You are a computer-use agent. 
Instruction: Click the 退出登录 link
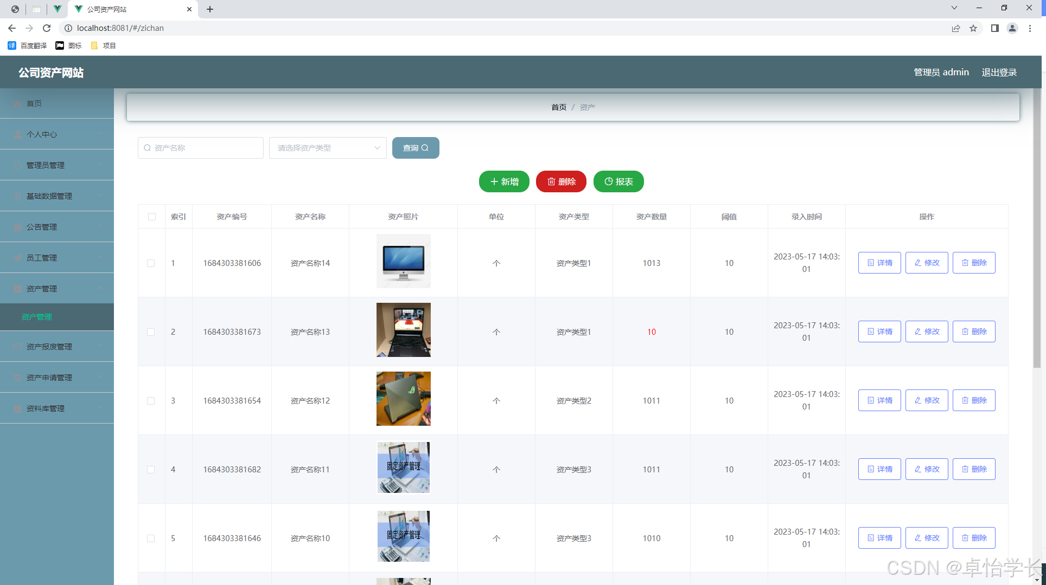click(999, 72)
